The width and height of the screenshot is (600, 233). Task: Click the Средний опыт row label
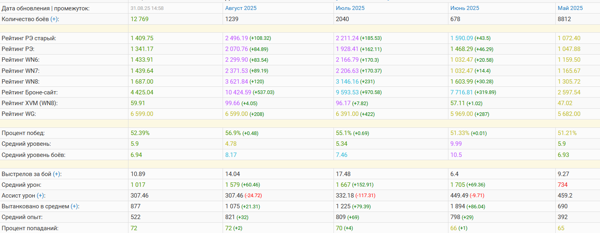22,217
